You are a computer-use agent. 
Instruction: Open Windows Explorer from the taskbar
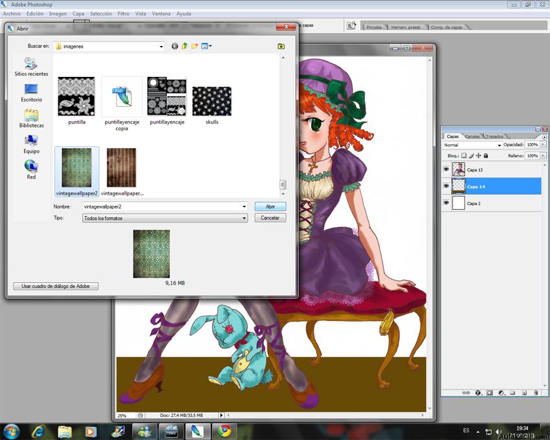65,431
